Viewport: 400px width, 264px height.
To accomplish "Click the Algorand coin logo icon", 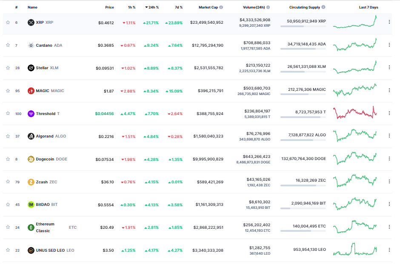I will 31,136.
